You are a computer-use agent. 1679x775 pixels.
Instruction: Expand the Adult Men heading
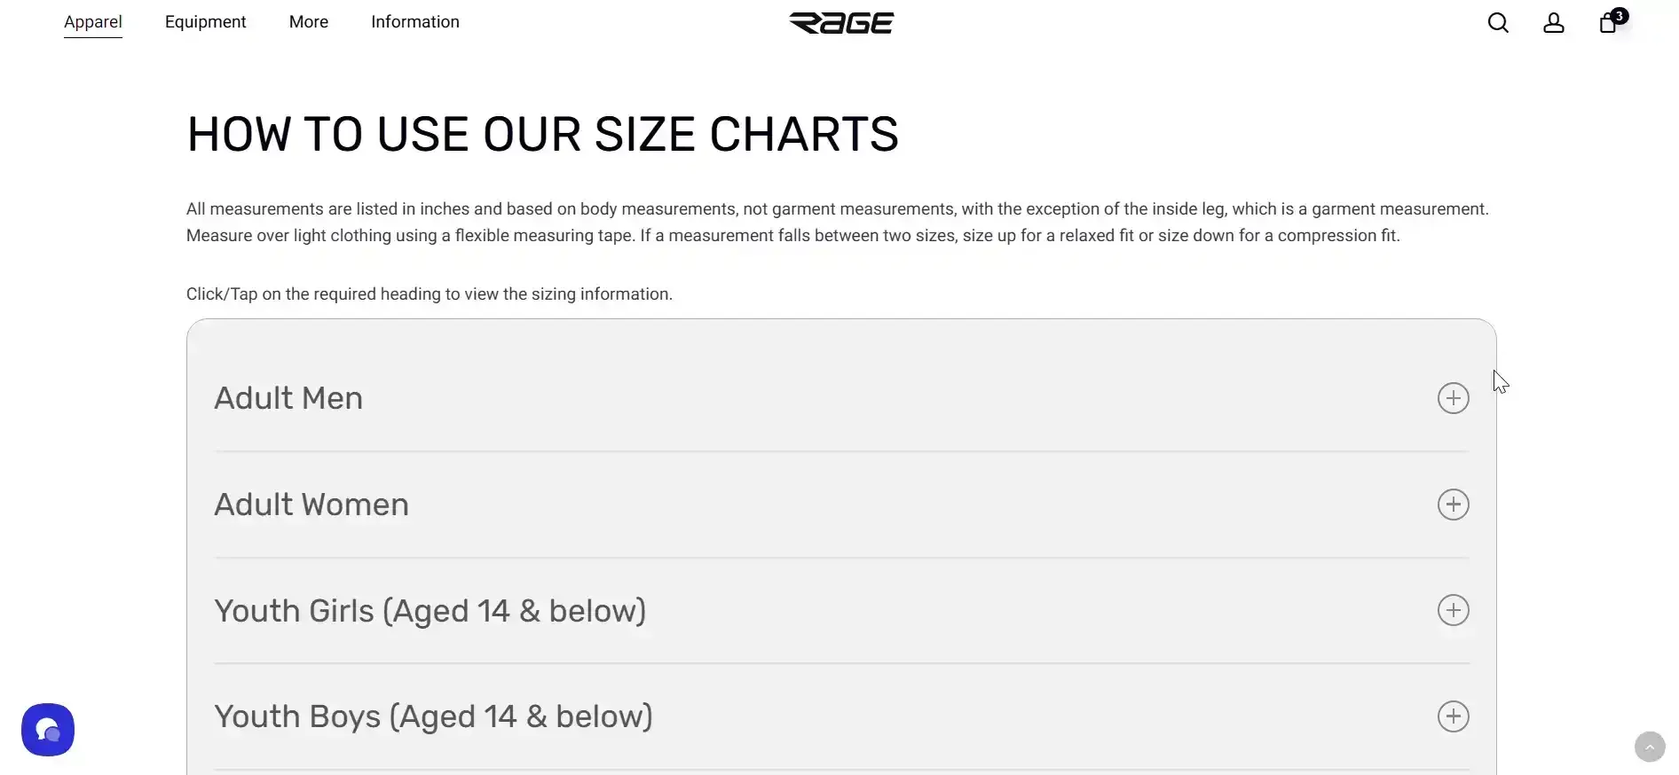[x=288, y=398]
